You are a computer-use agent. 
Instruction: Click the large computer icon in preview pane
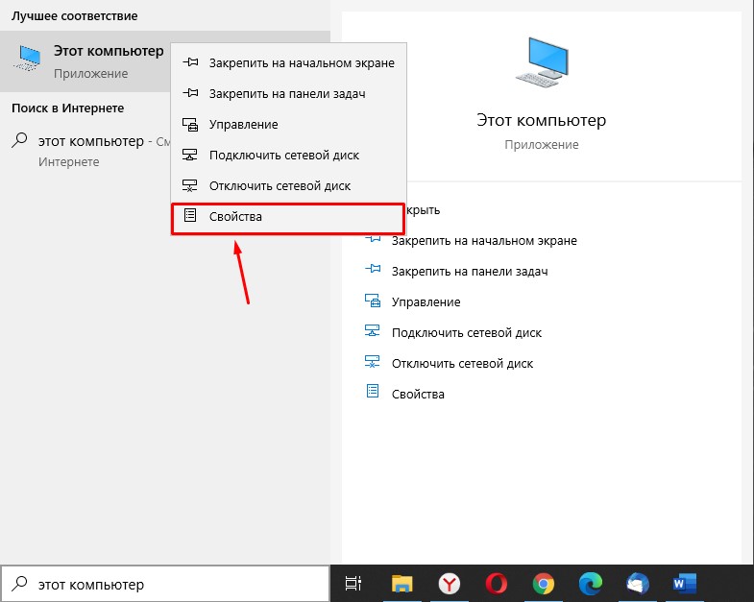[542, 62]
